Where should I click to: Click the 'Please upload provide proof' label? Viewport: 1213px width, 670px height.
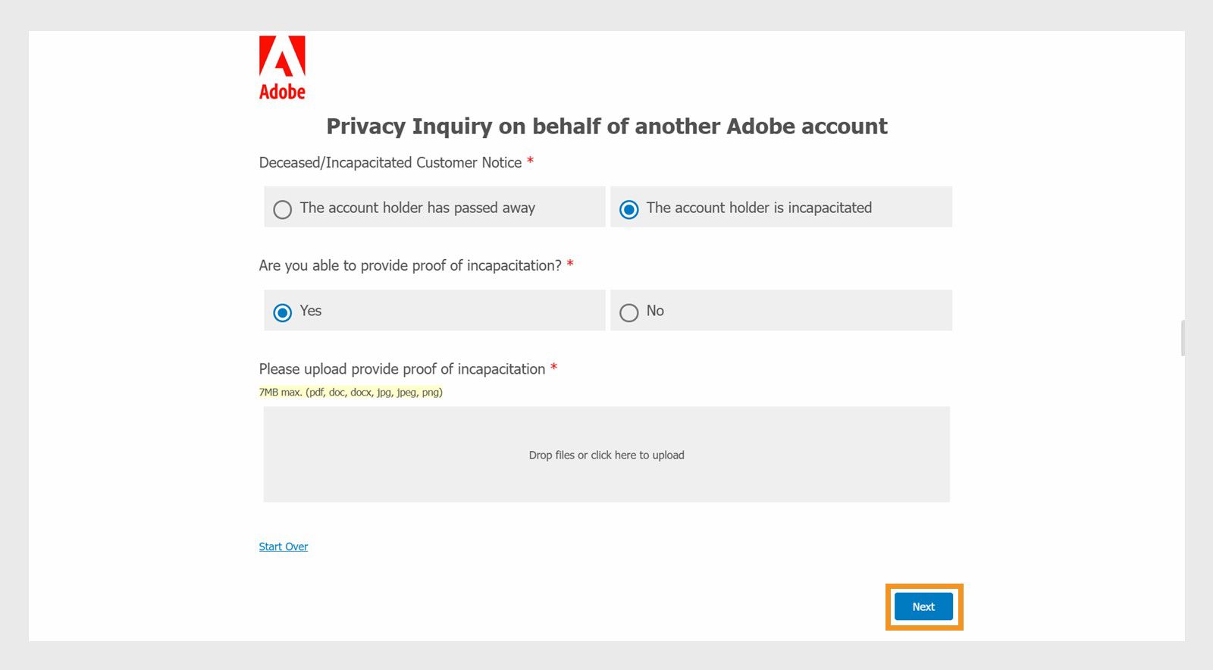click(x=402, y=369)
